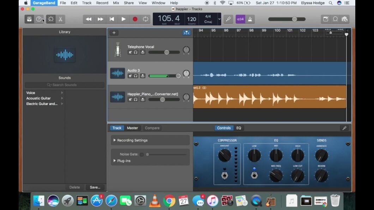Click the Search Sounds field
Viewport: 374px width, 210px height.
tap(65, 85)
